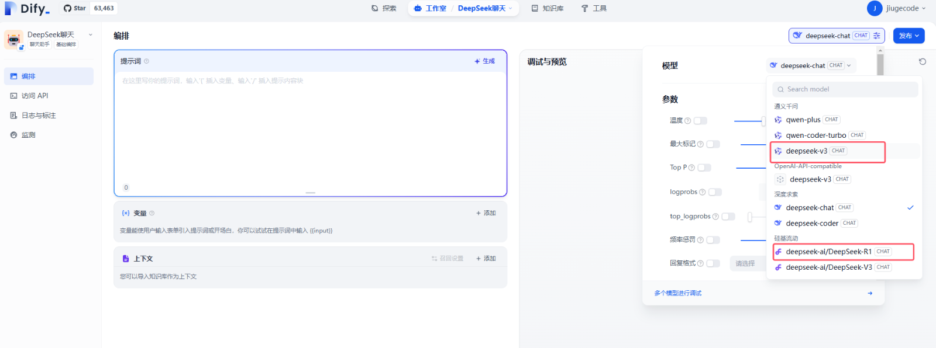Click 添加 in the 变量 section
This screenshot has width=936, height=348.
click(486, 213)
